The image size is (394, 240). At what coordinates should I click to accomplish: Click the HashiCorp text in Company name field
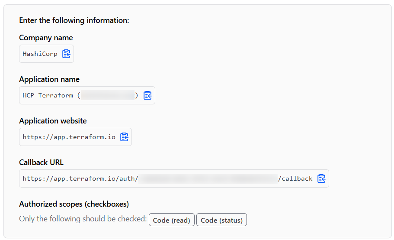tap(40, 54)
